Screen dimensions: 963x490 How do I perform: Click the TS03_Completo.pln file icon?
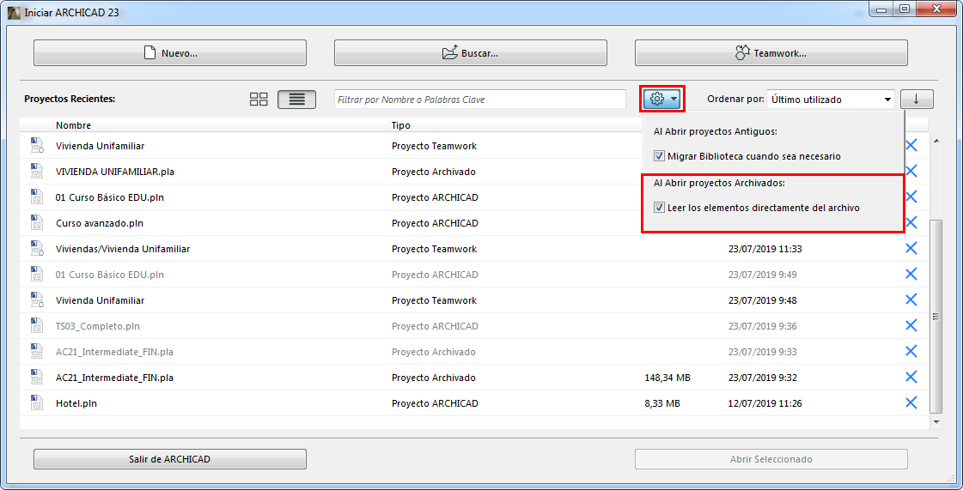(36, 325)
